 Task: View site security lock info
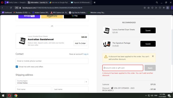coord(20,8)
